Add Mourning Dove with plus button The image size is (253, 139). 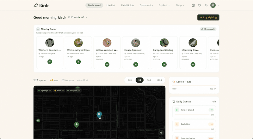coord(193,64)
